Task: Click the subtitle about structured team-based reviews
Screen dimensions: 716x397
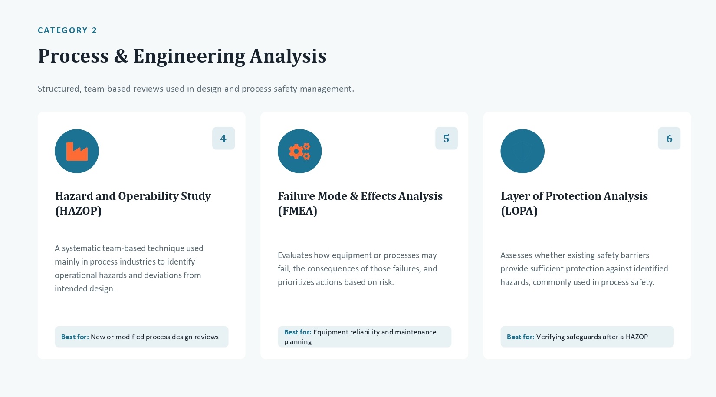Action: point(196,89)
